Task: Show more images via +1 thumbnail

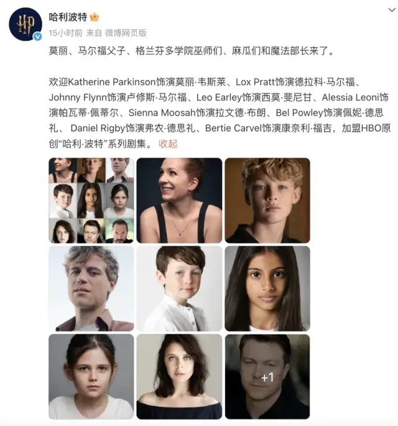Action: 267,377
